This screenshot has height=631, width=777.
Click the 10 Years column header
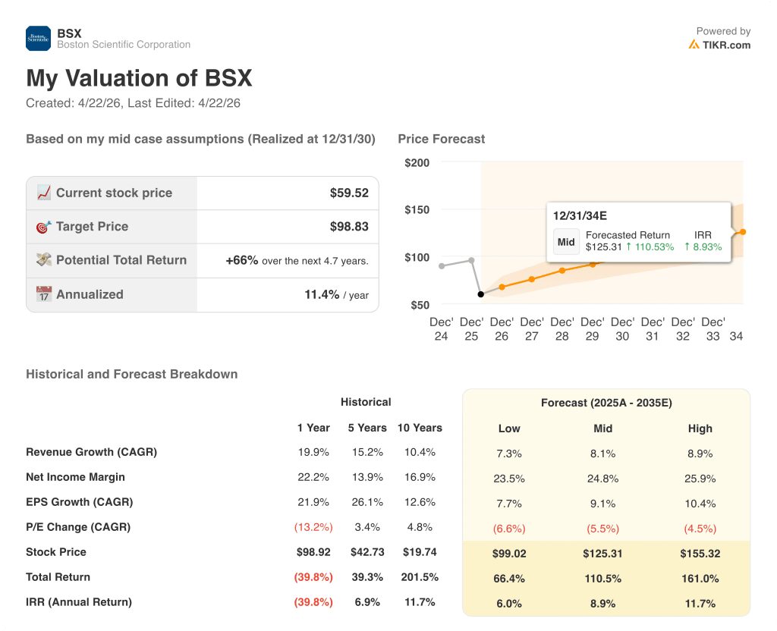click(420, 428)
